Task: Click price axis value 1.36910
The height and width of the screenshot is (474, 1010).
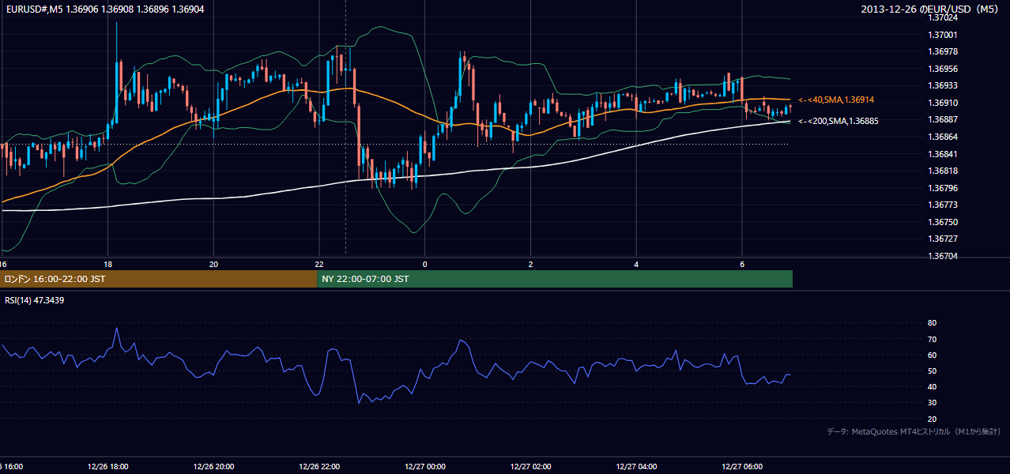Action: [x=943, y=103]
